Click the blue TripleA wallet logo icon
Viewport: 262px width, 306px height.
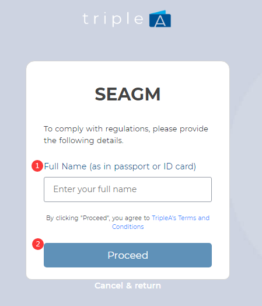(x=160, y=19)
